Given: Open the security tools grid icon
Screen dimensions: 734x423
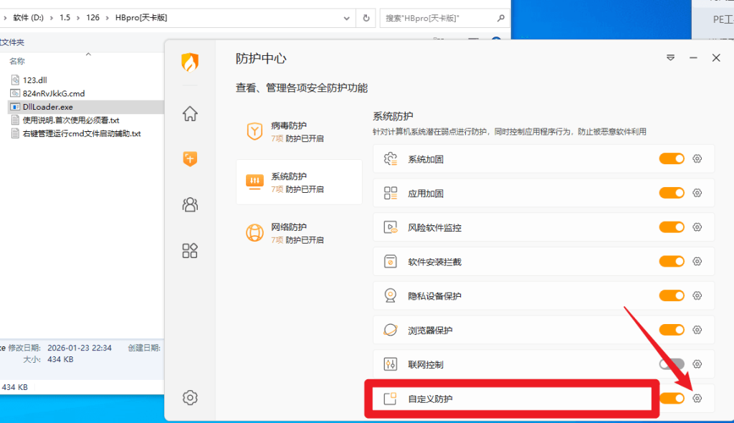Looking at the screenshot, I should click(190, 250).
